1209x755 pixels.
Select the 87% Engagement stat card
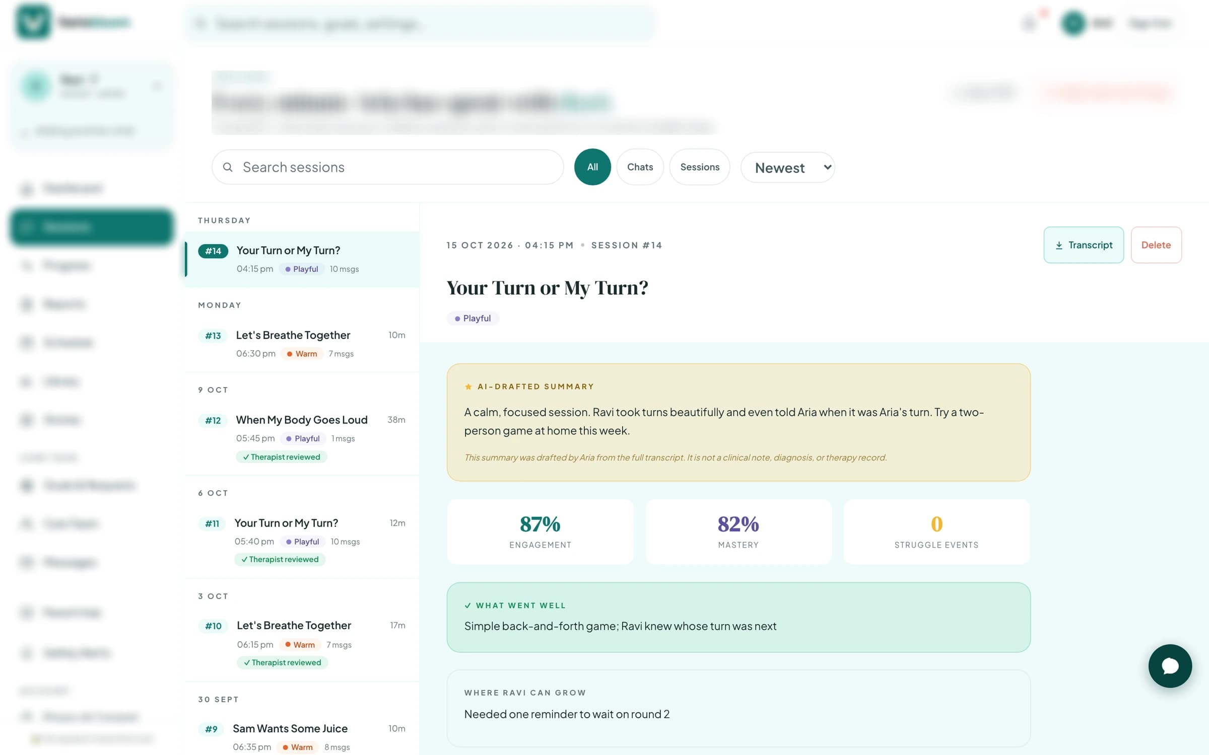[x=540, y=532]
